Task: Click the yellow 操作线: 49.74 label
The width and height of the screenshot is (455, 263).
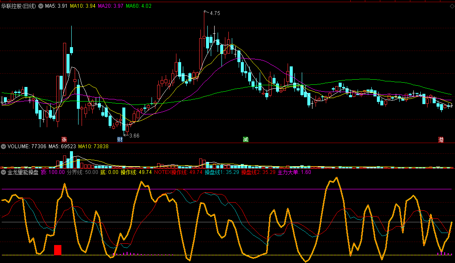Action: point(136,172)
